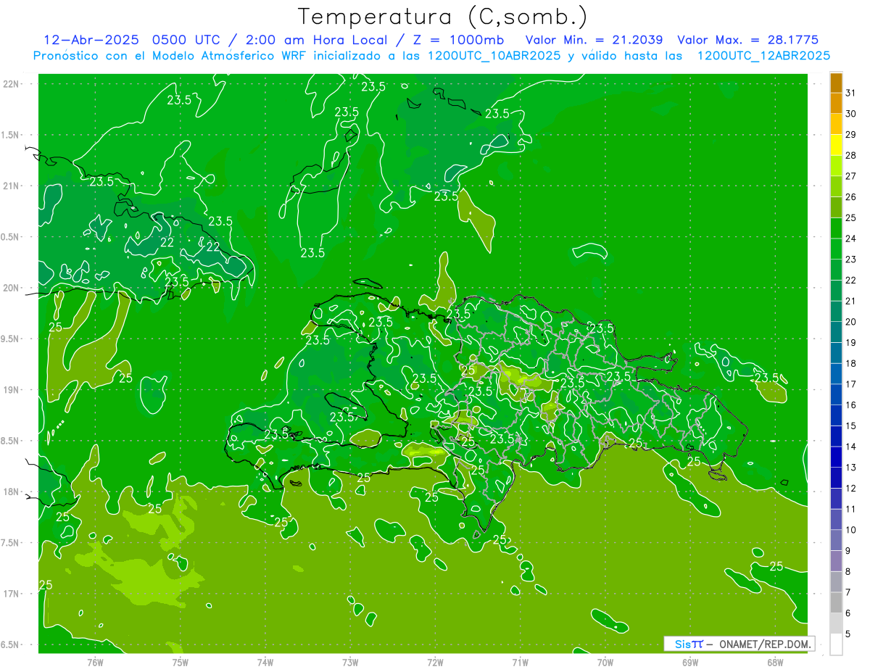Click the 19N latitude axis label

(12, 390)
